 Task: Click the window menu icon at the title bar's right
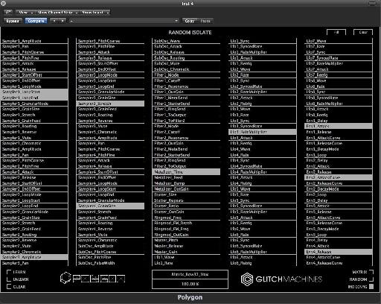coord(372,3)
